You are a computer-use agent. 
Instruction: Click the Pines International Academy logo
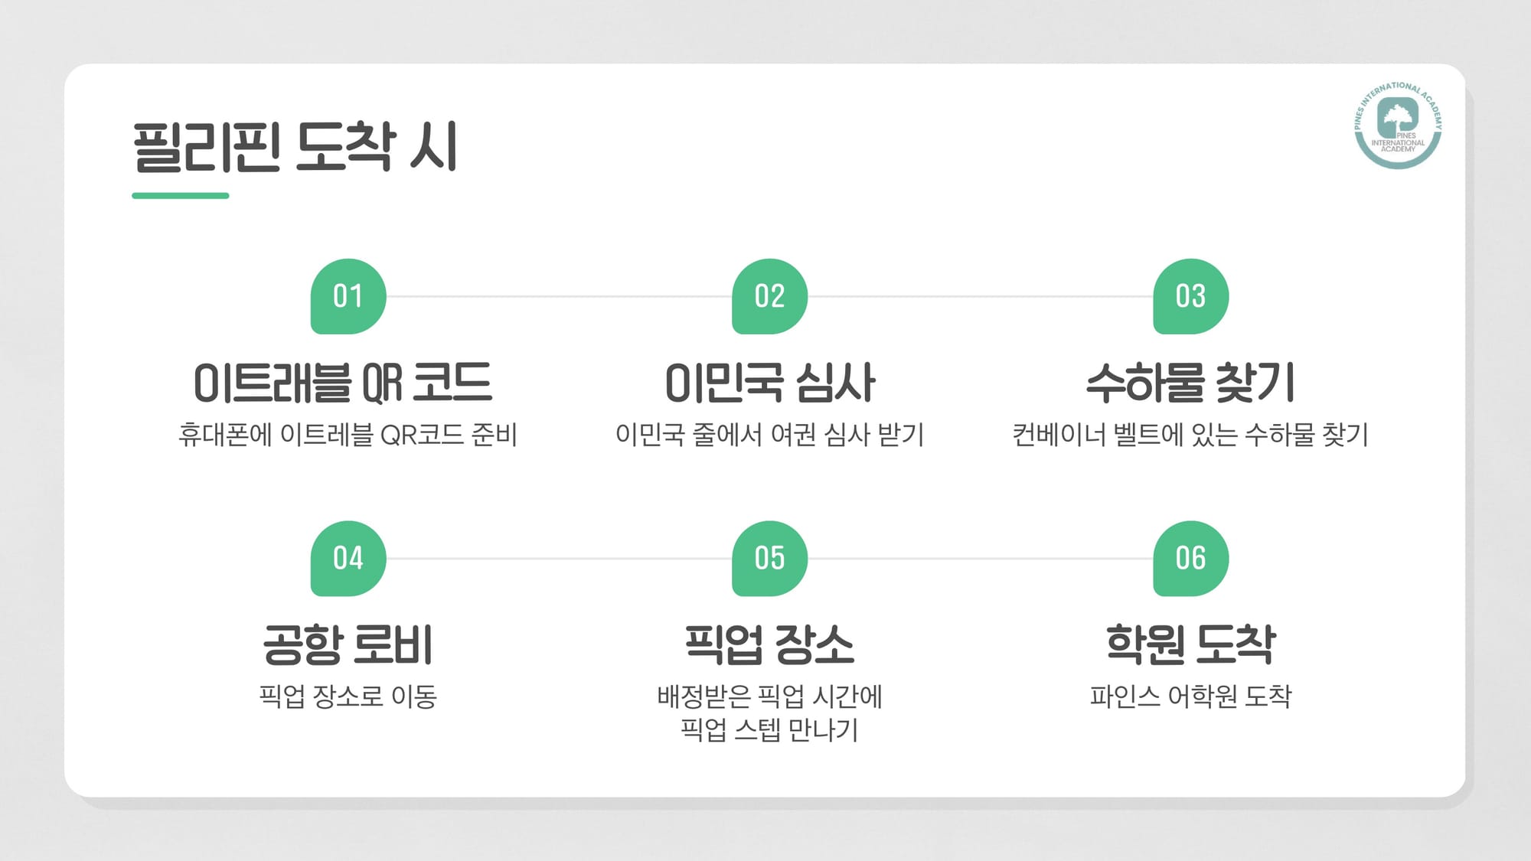click(x=1398, y=125)
